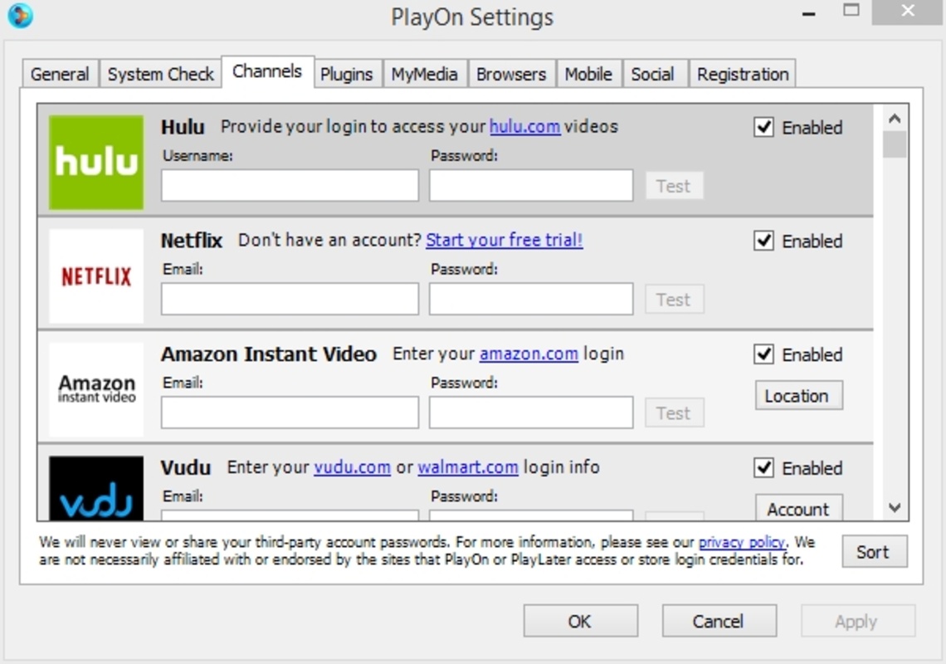
Task: Click the PlayOn app icon in title bar
Action: coord(21,16)
